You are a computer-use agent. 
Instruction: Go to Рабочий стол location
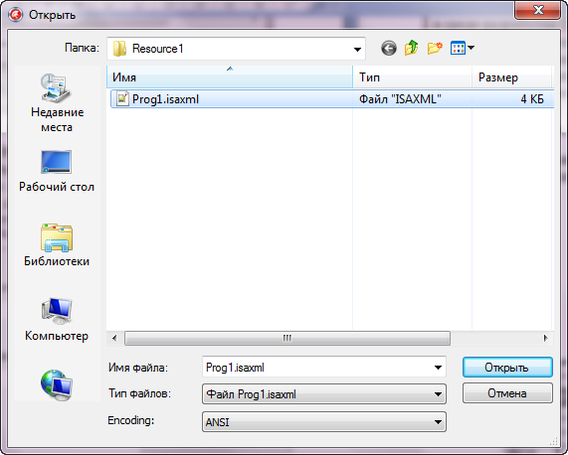[57, 172]
